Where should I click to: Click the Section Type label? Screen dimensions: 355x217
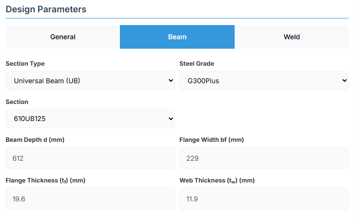pos(25,64)
